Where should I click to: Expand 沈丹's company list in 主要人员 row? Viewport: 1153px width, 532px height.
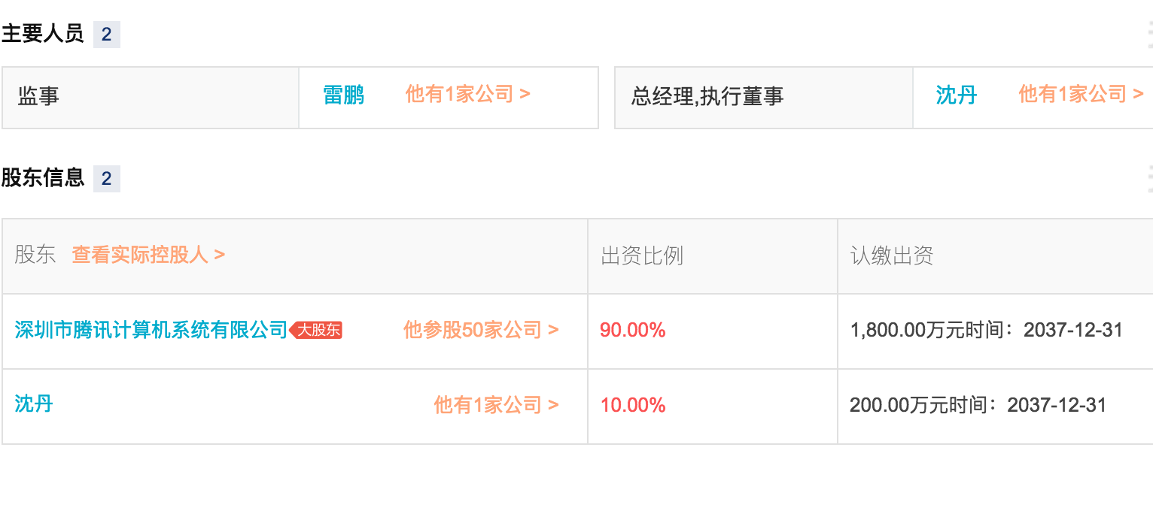[x=1082, y=95]
